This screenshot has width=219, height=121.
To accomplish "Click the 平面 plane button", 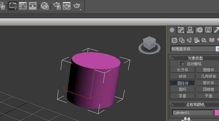I will click(x=208, y=96).
